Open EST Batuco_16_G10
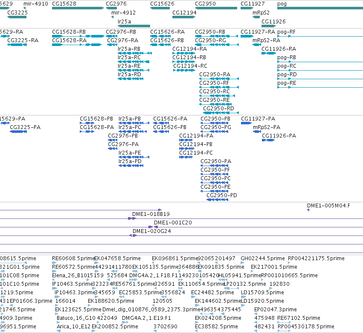 pyautogui.click(x=76, y=318)
